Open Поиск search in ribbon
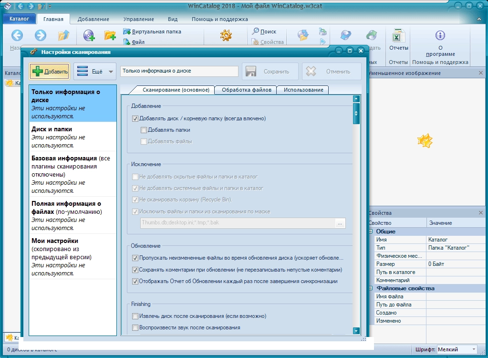 tap(264, 32)
